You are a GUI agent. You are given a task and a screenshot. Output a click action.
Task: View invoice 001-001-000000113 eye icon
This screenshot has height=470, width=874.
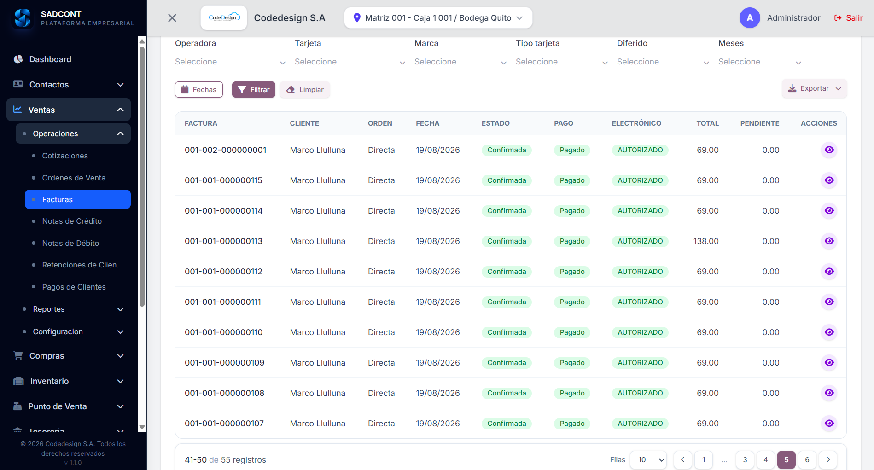(x=829, y=241)
